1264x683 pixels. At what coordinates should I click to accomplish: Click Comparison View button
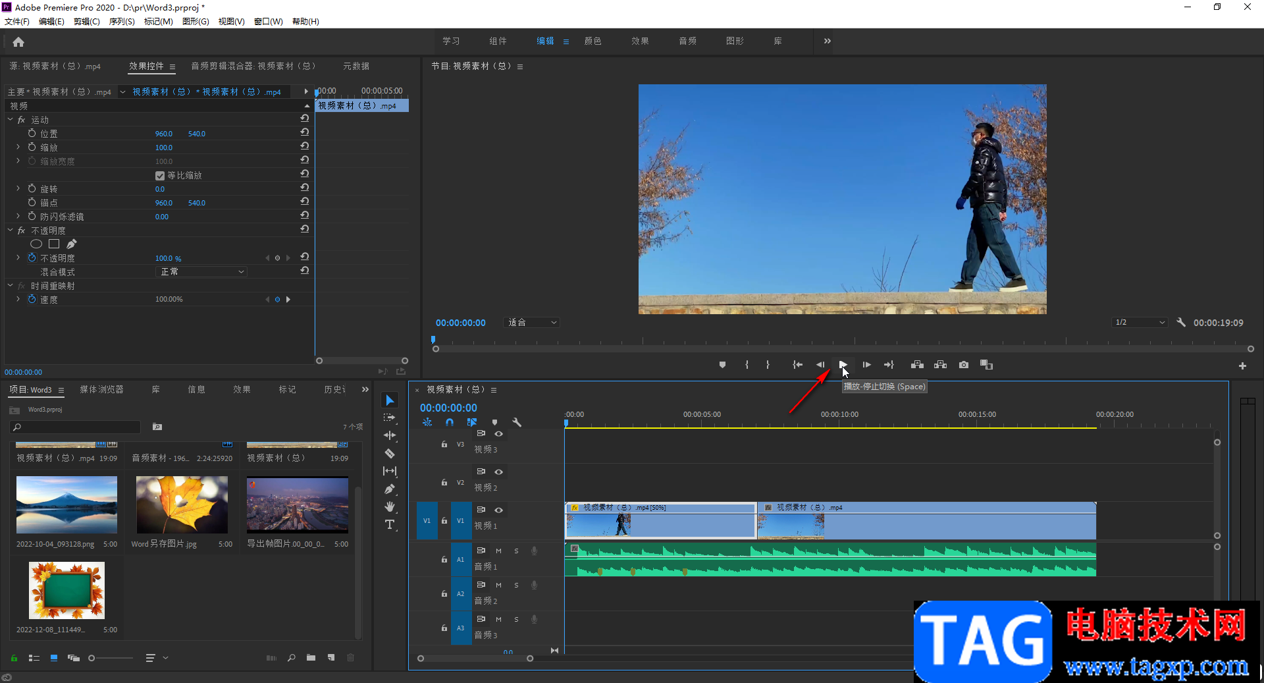986,365
